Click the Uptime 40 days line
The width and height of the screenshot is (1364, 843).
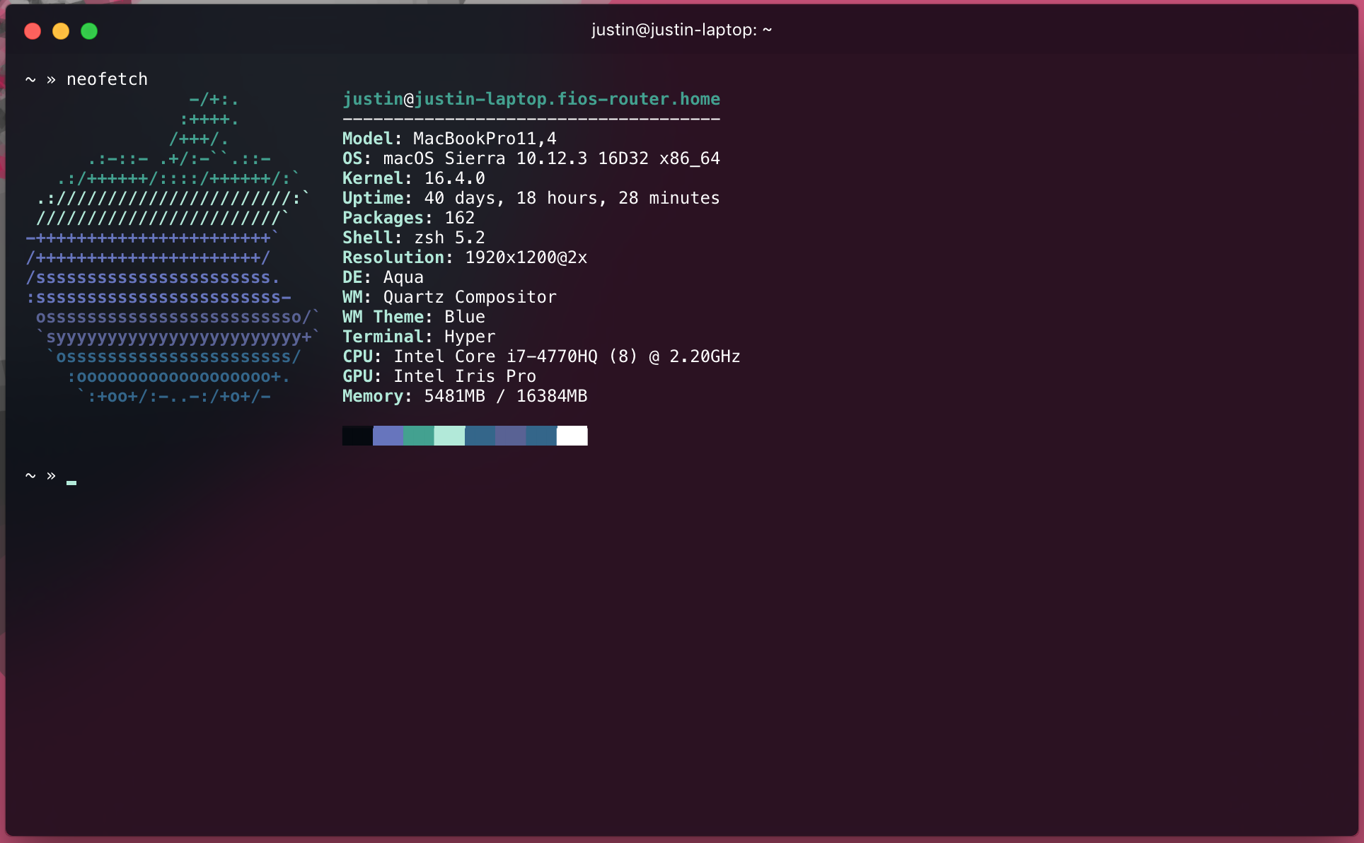pos(531,198)
